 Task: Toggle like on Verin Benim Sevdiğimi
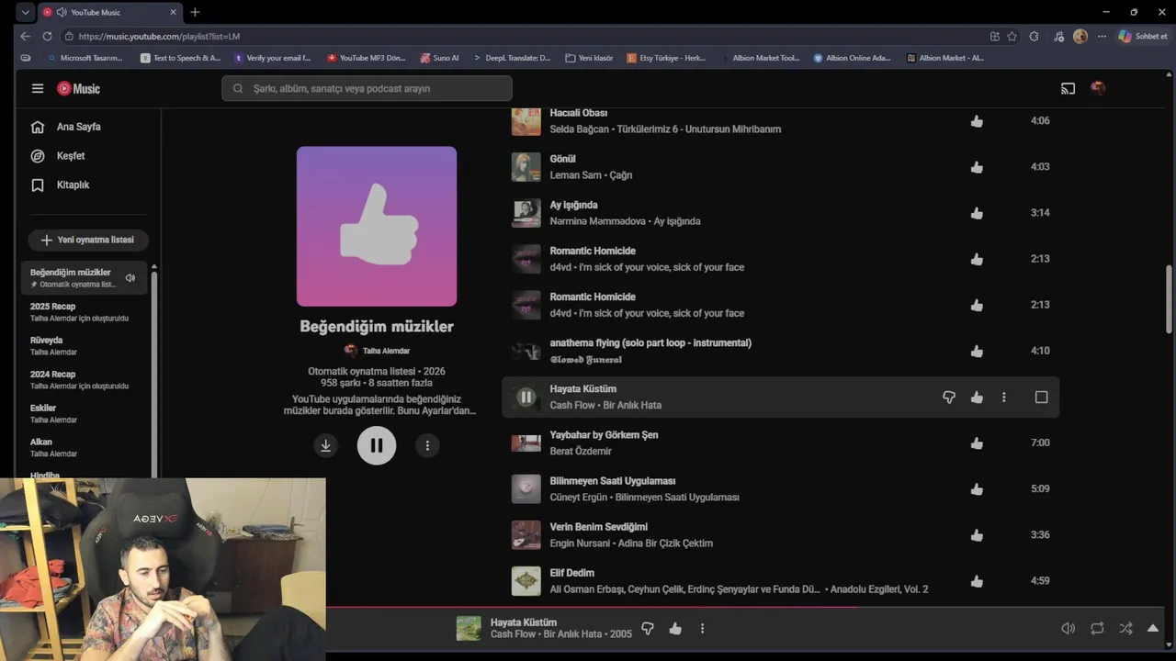click(x=977, y=534)
